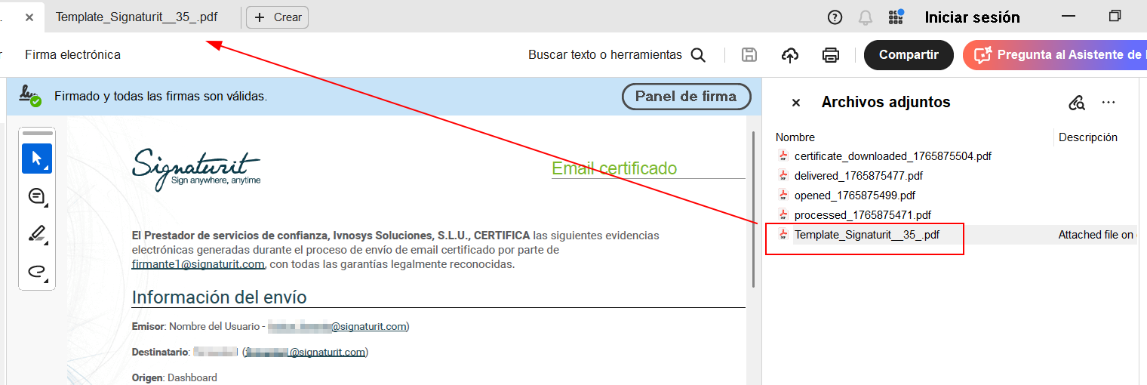Click the save disk icon
Viewport: 1147px width, 385px height.
(749, 55)
